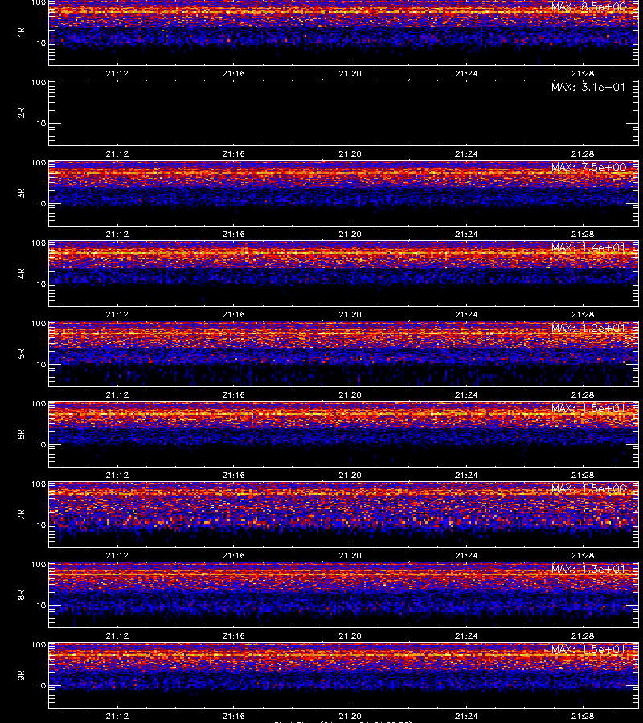Click the 21:28 time label under 2R
The image size is (643, 723).
(x=583, y=154)
